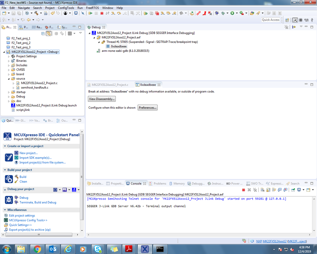317x254 pixels.
Task: Click New project link in Quickstart
Action: click(29, 153)
